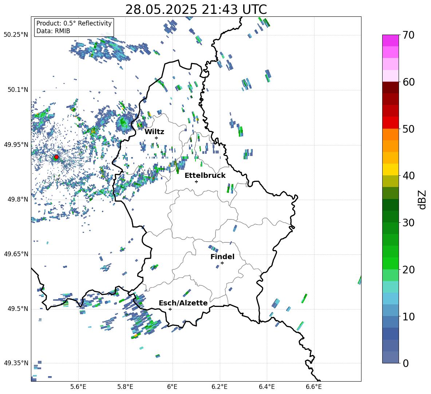431x394 pixels.
Task: Click the bright green swatch beside 20
Action: coord(390,263)
